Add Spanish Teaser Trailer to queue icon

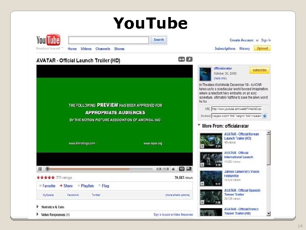pos(202,202)
